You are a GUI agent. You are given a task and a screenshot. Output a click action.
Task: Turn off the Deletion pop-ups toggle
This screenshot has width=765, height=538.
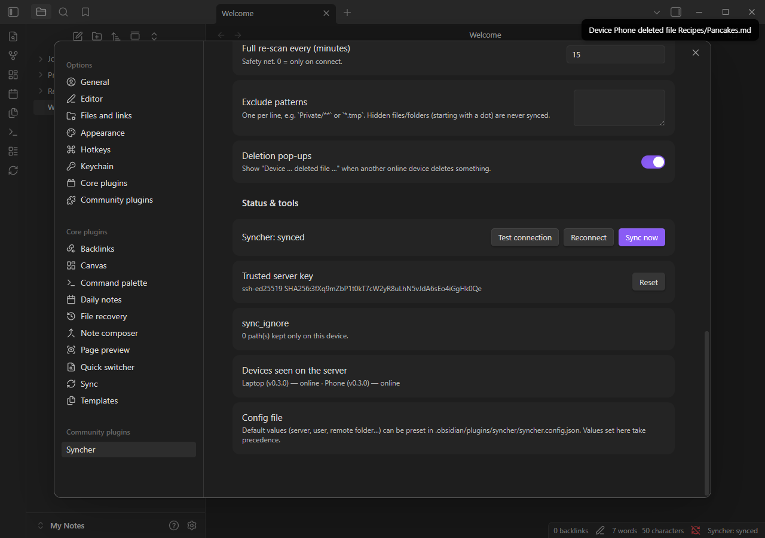click(x=653, y=162)
